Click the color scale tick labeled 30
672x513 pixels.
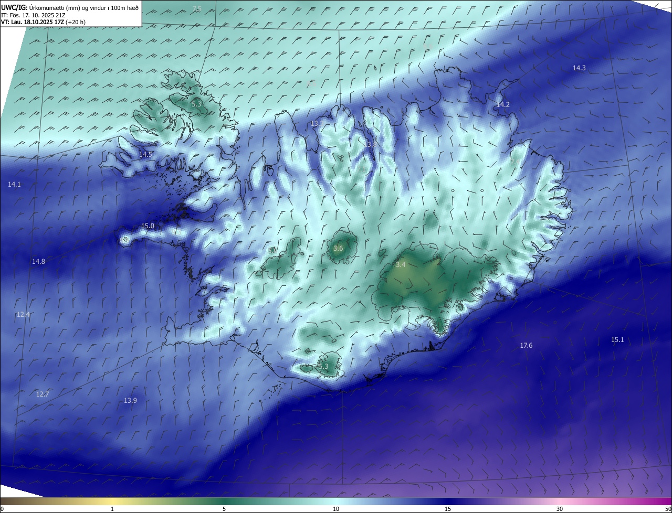pos(560,509)
